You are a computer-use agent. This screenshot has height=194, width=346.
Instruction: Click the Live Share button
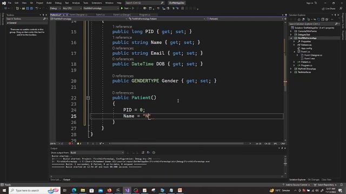[x=329, y=9]
